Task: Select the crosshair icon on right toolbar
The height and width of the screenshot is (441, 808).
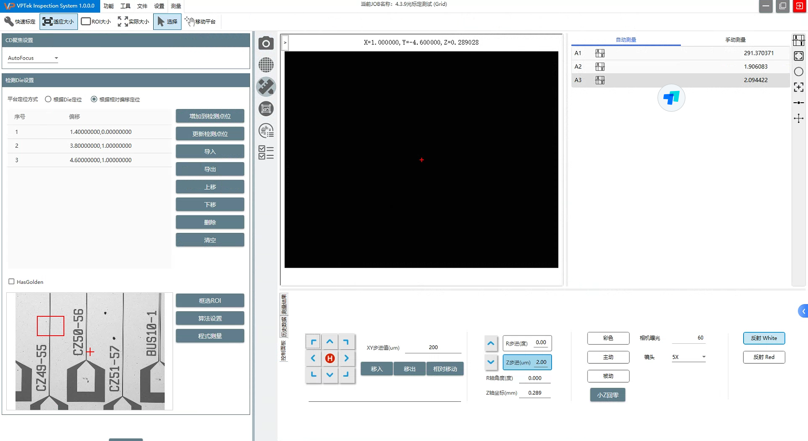Action: tap(799, 118)
